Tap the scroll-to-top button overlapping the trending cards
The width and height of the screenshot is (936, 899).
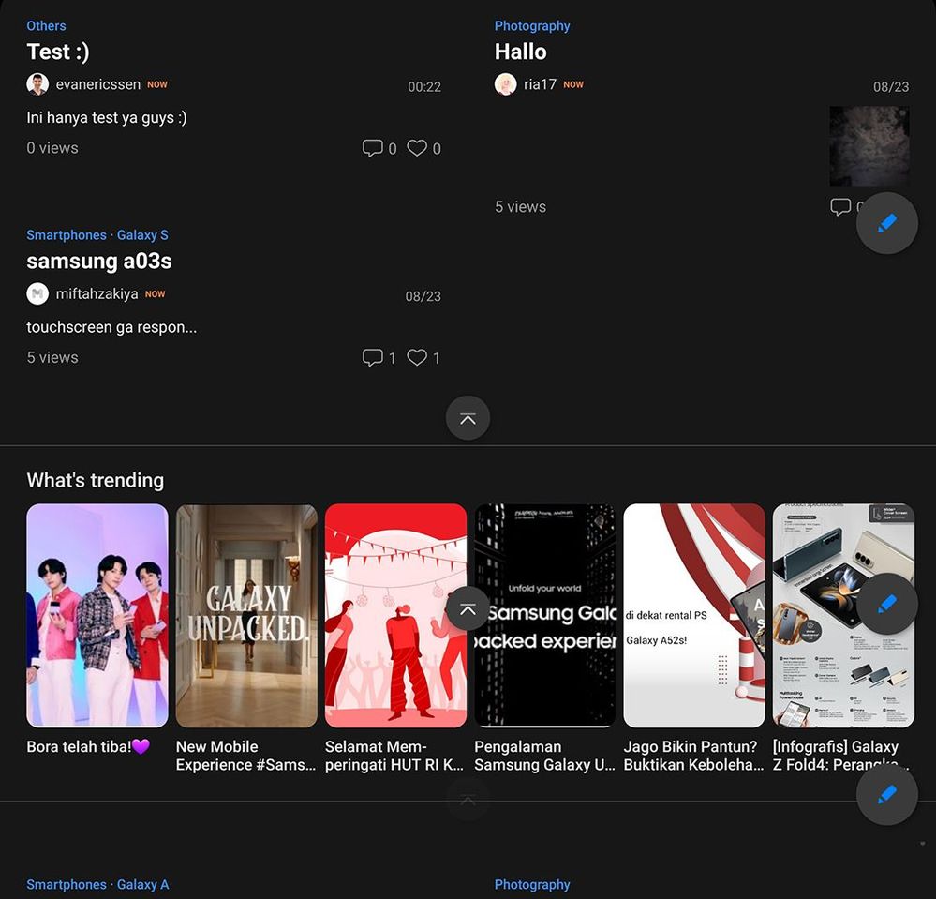click(468, 608)
